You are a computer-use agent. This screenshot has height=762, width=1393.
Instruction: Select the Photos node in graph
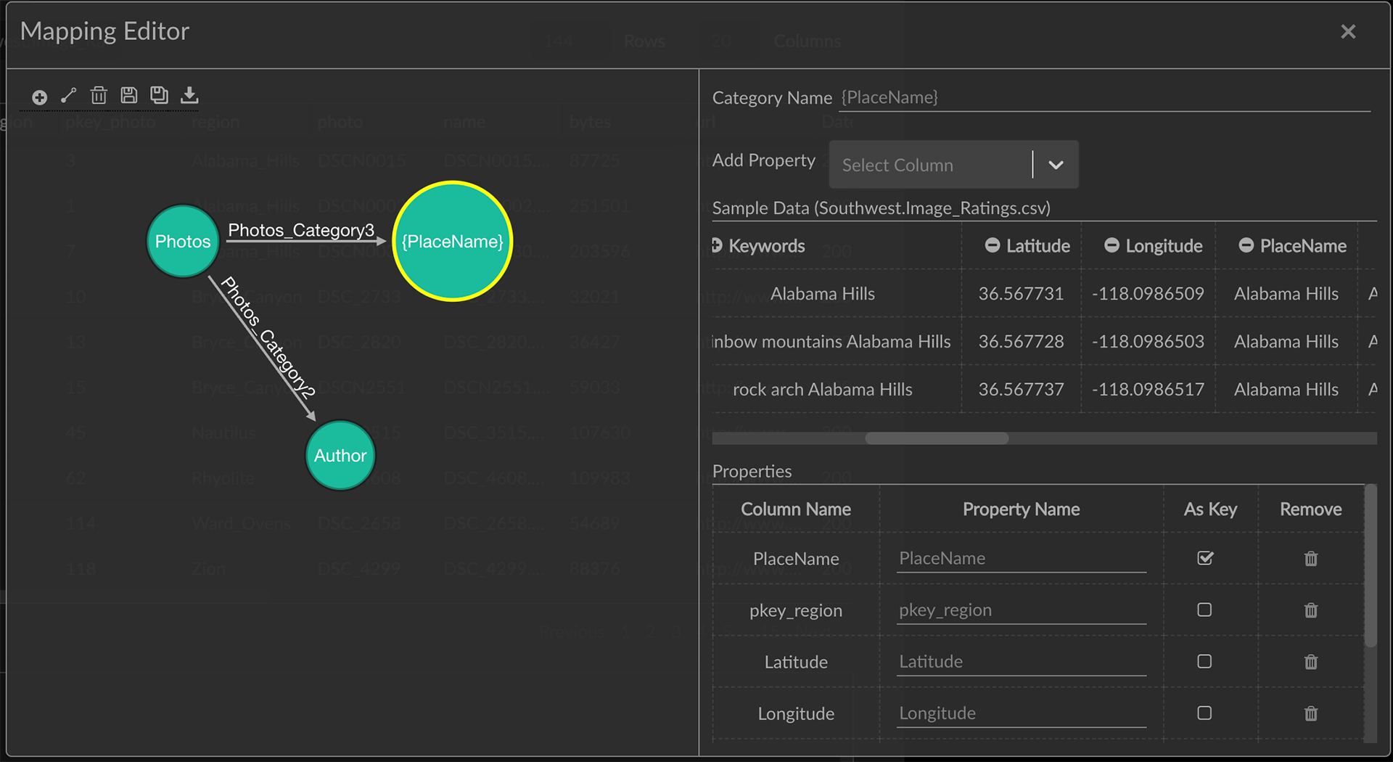click(183, 242)
